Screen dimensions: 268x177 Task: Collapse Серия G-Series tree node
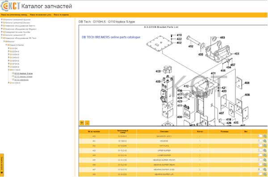pos(6,45)
